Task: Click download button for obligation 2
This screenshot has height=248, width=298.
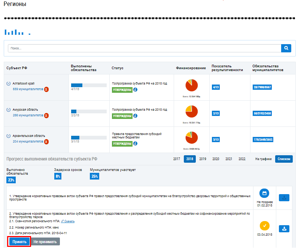Action: click(284, 229)
